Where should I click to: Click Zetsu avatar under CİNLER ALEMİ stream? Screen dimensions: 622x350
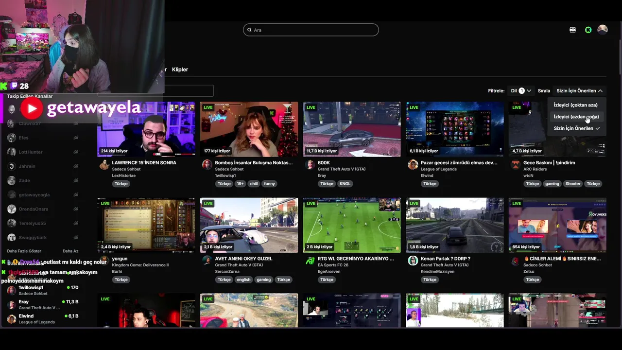516,261
